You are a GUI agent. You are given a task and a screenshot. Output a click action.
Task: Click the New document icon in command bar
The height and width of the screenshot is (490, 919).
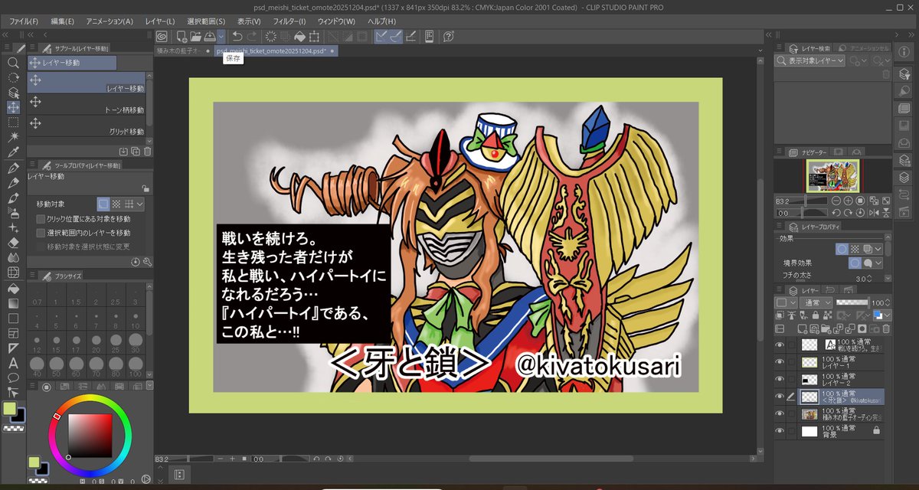pos(182,36)
